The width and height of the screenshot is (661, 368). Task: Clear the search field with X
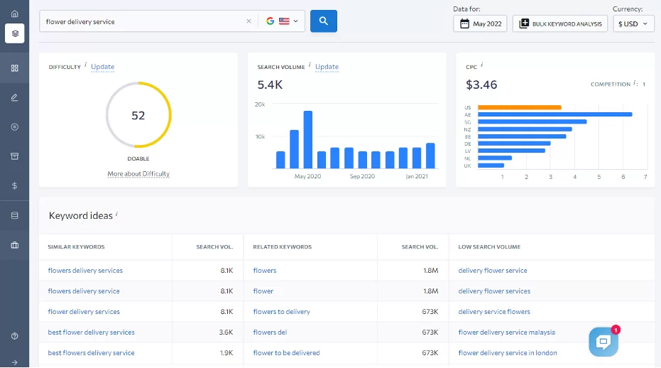tap(248, 21)
